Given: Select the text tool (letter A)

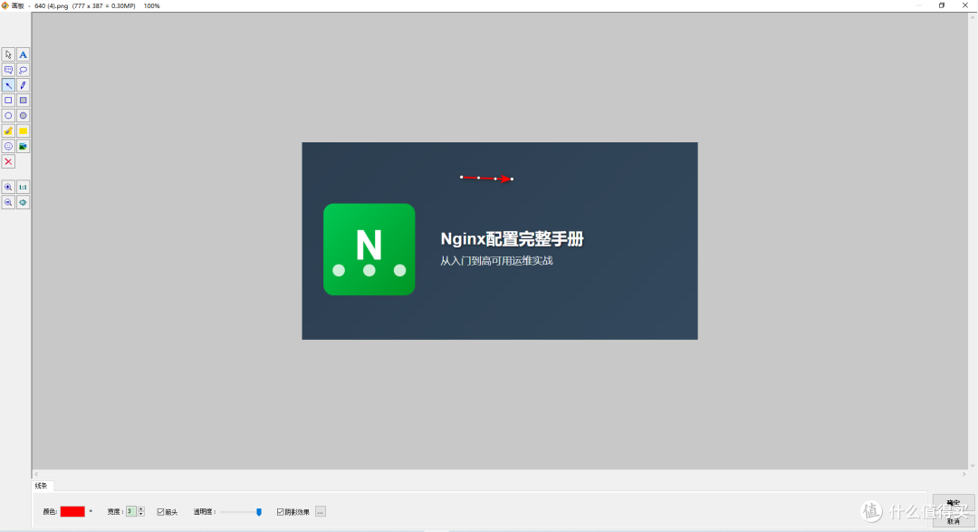Looking at the screenshot, I should coord(23,55).
